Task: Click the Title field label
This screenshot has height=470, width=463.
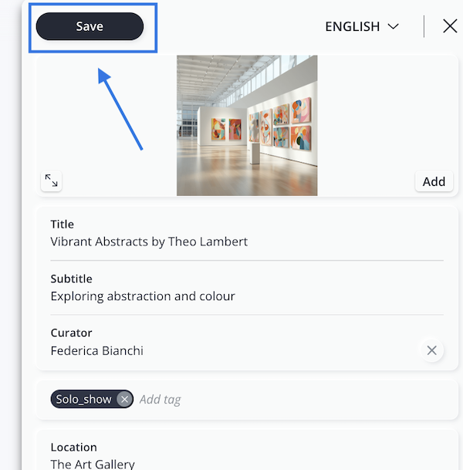Action: coord(63,225)
